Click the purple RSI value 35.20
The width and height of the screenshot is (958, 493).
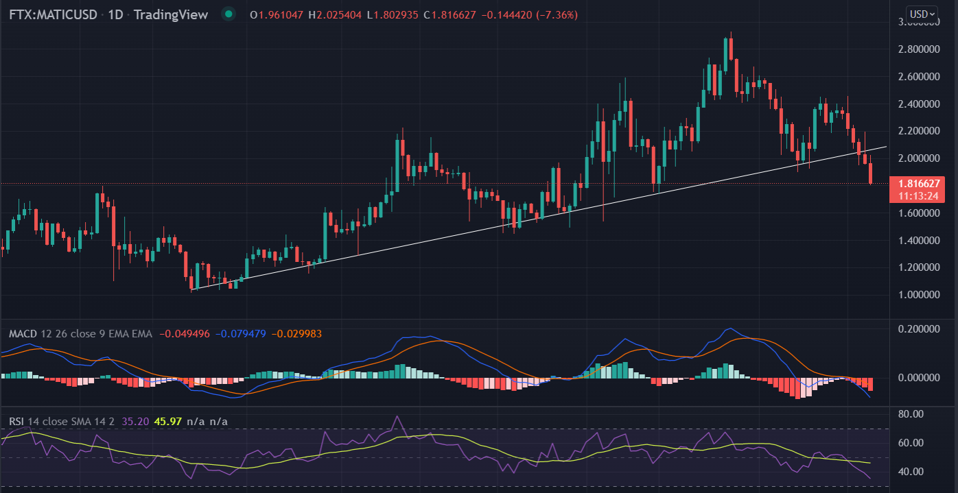click(135, 421)
